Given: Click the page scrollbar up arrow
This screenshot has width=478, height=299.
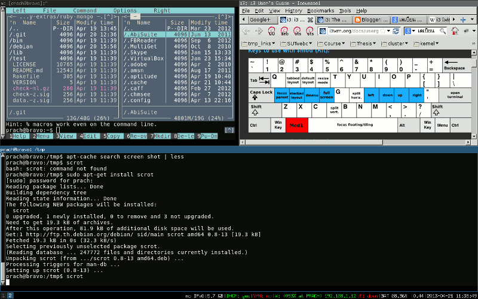Looking at the screenshot, I should (x=474, y=53).
